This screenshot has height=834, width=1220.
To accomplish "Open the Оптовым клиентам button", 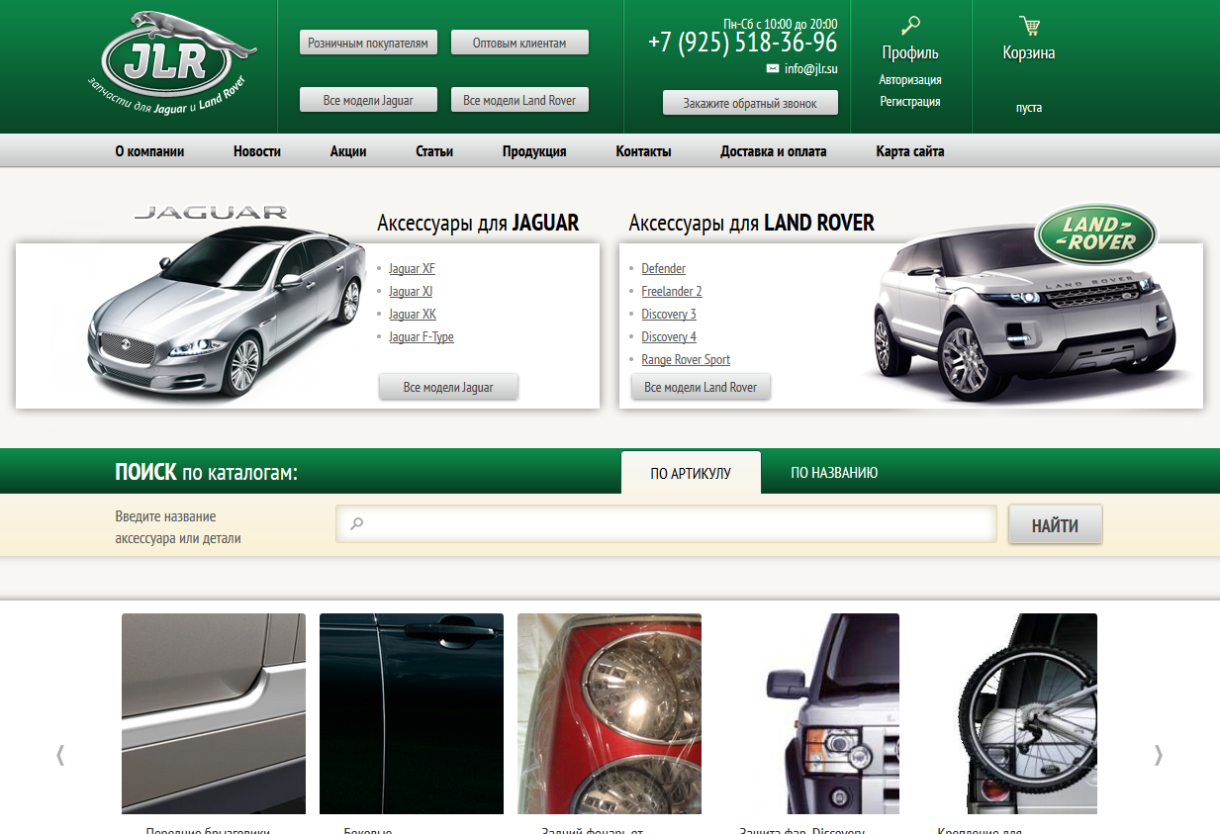I will tap(519, 43).
